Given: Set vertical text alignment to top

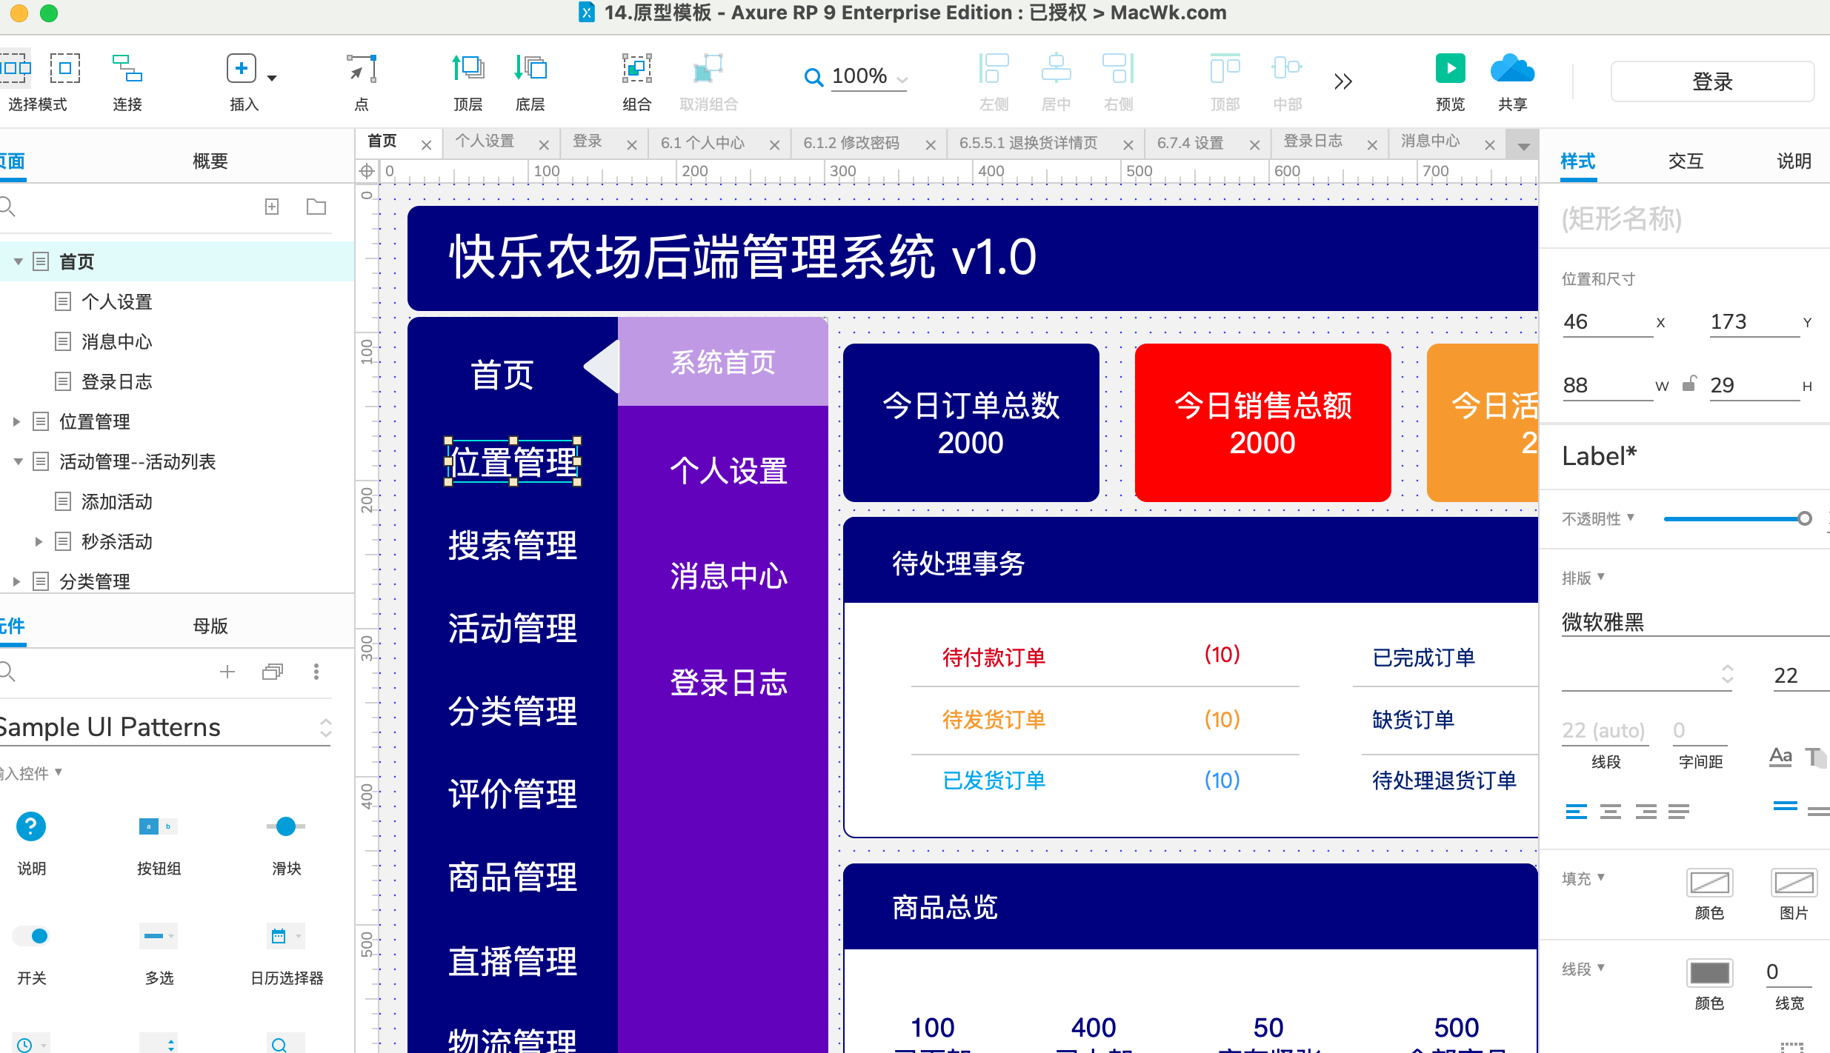Looking at the screenshot, I should click(1786, 807).
